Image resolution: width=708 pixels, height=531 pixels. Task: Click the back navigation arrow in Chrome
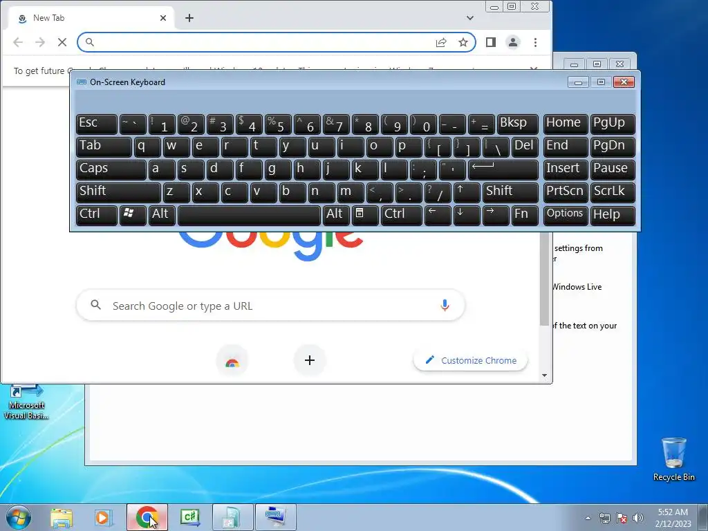pyautogui.click(x=18, y=42)
